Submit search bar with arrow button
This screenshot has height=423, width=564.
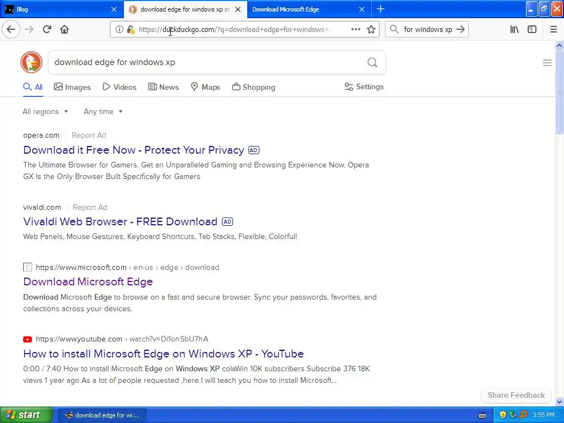tap(460, 30)
